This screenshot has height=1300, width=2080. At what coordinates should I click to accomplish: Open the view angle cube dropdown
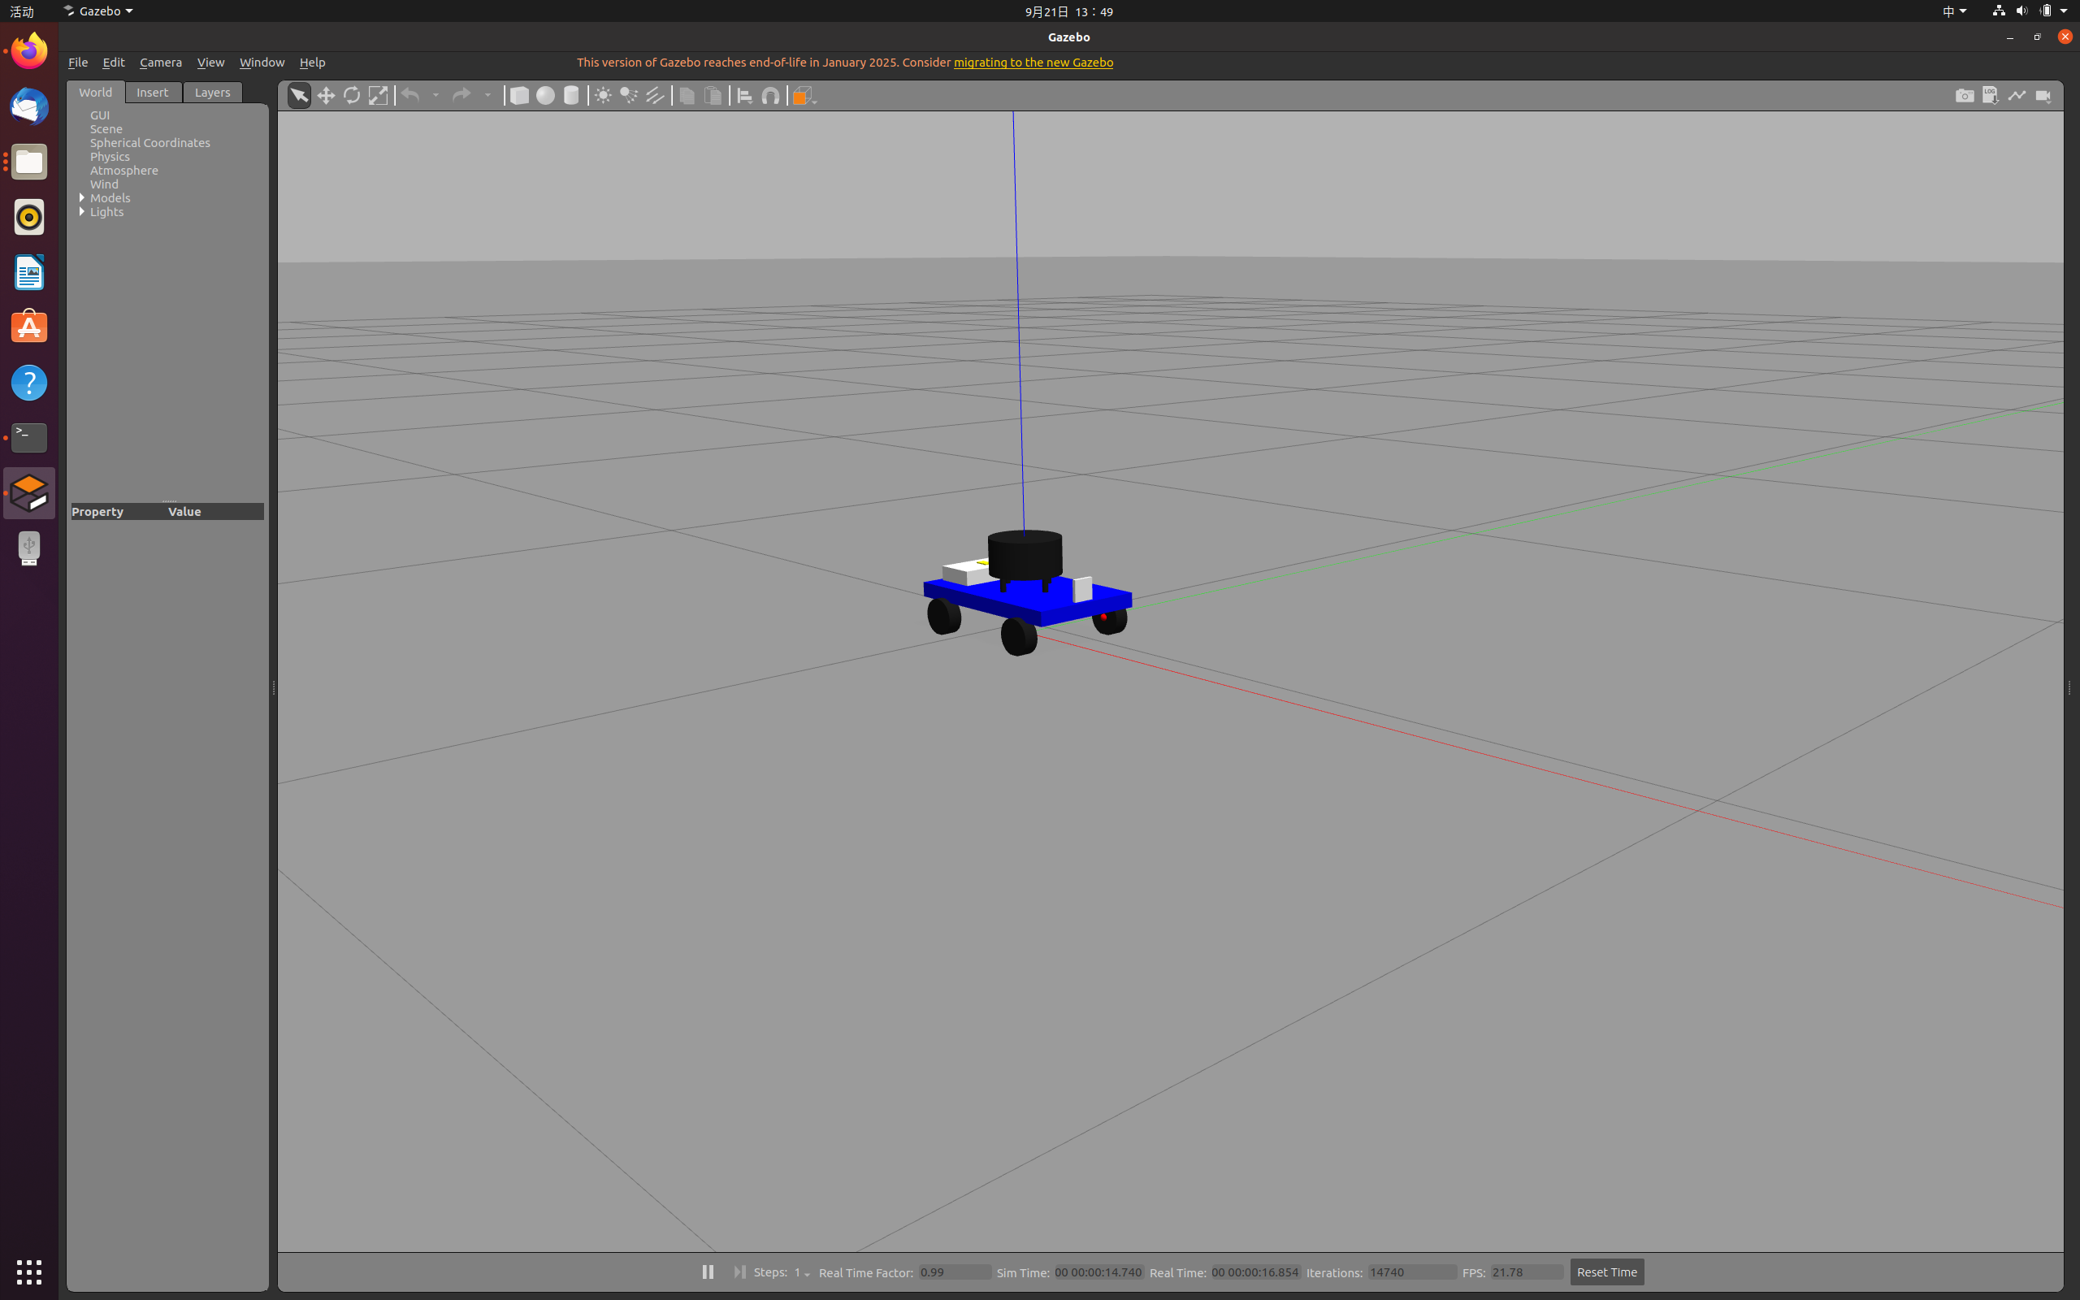click(x=804, y=95)
